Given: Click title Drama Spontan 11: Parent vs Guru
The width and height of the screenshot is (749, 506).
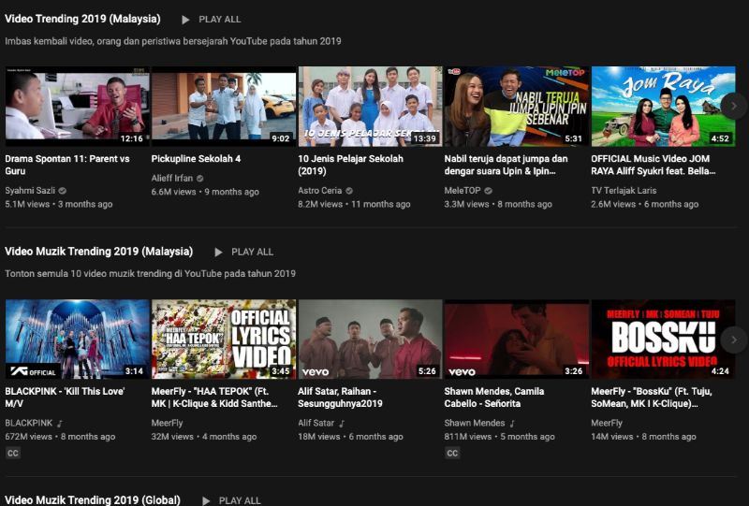Looking at the screenshot, I should coord(67,165).
